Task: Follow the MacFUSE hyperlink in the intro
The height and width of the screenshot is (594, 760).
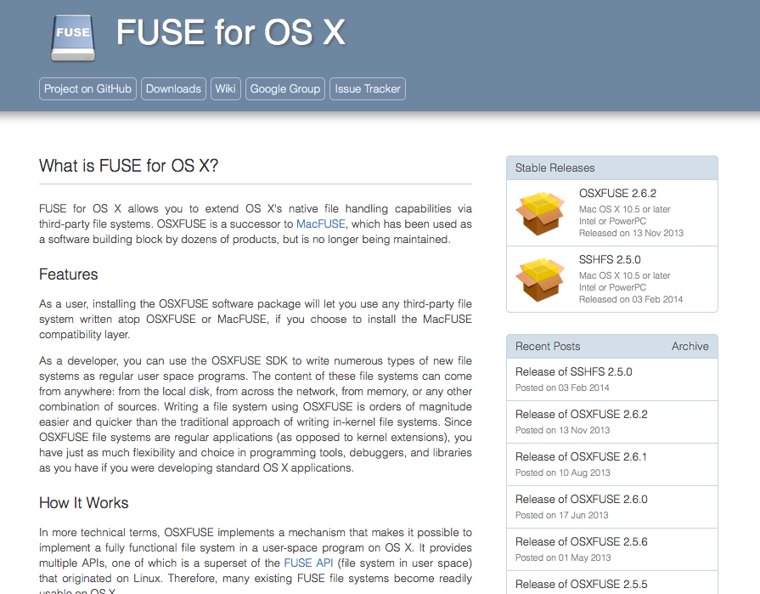Action: [320, 224]
